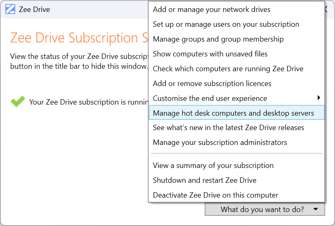Select 'Add or manage your network drives'
The width and height of the screenshot is (335, 226).
(x=211, y=9)
